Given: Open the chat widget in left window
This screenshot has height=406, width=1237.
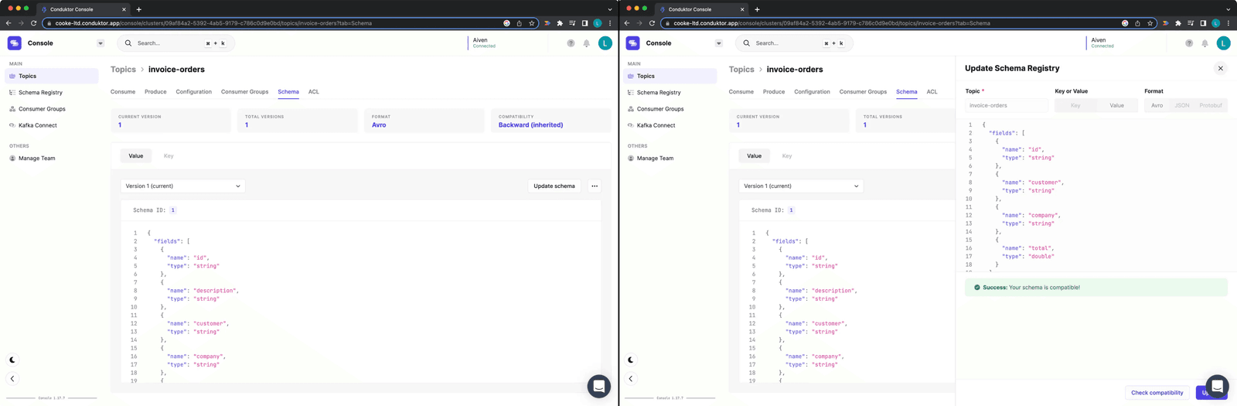Looking at the screenshot, I should click(x=598, y=386).
